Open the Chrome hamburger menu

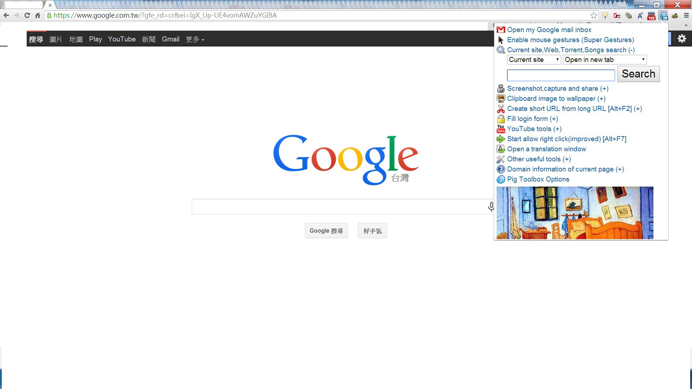point(686,15)
